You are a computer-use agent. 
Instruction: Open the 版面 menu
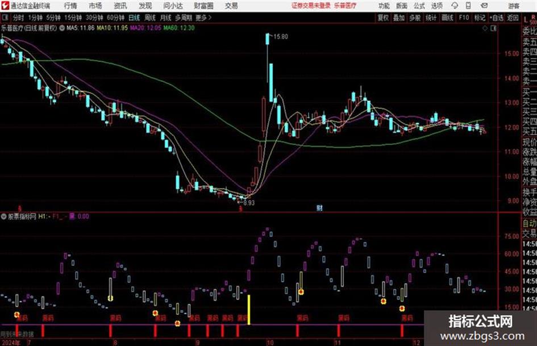point(402,6)
